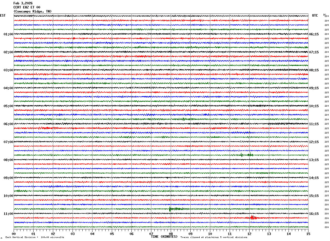The width and height of the screenshot is (330, 241).
Task: Click minute tick label 09 on time axis
Action: pyautogui.click(x=190, y=234)
